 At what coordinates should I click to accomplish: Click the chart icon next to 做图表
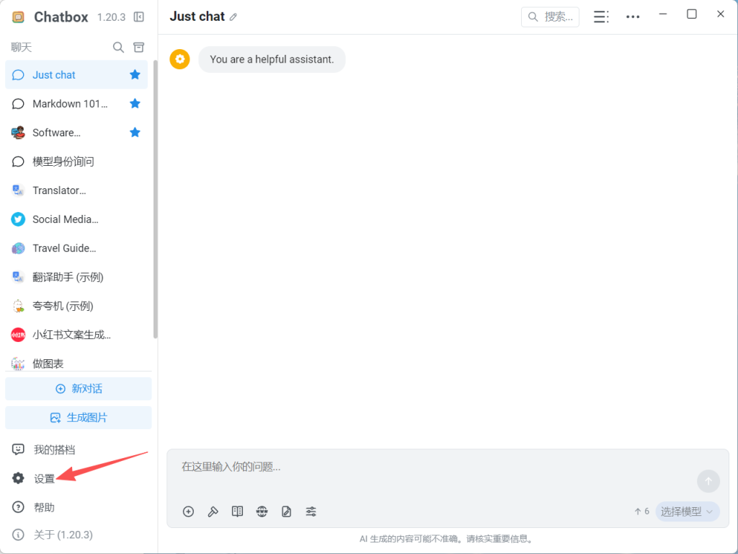tap(18, 364)
